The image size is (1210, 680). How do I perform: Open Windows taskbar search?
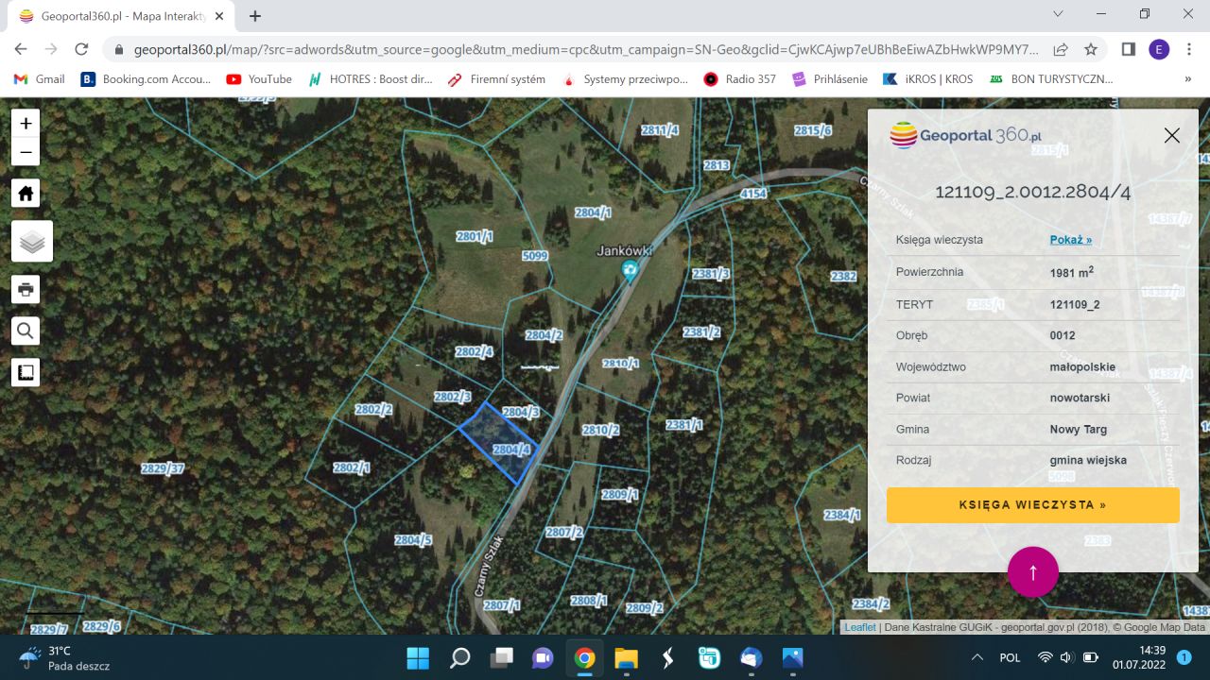[x=459, y=657]
